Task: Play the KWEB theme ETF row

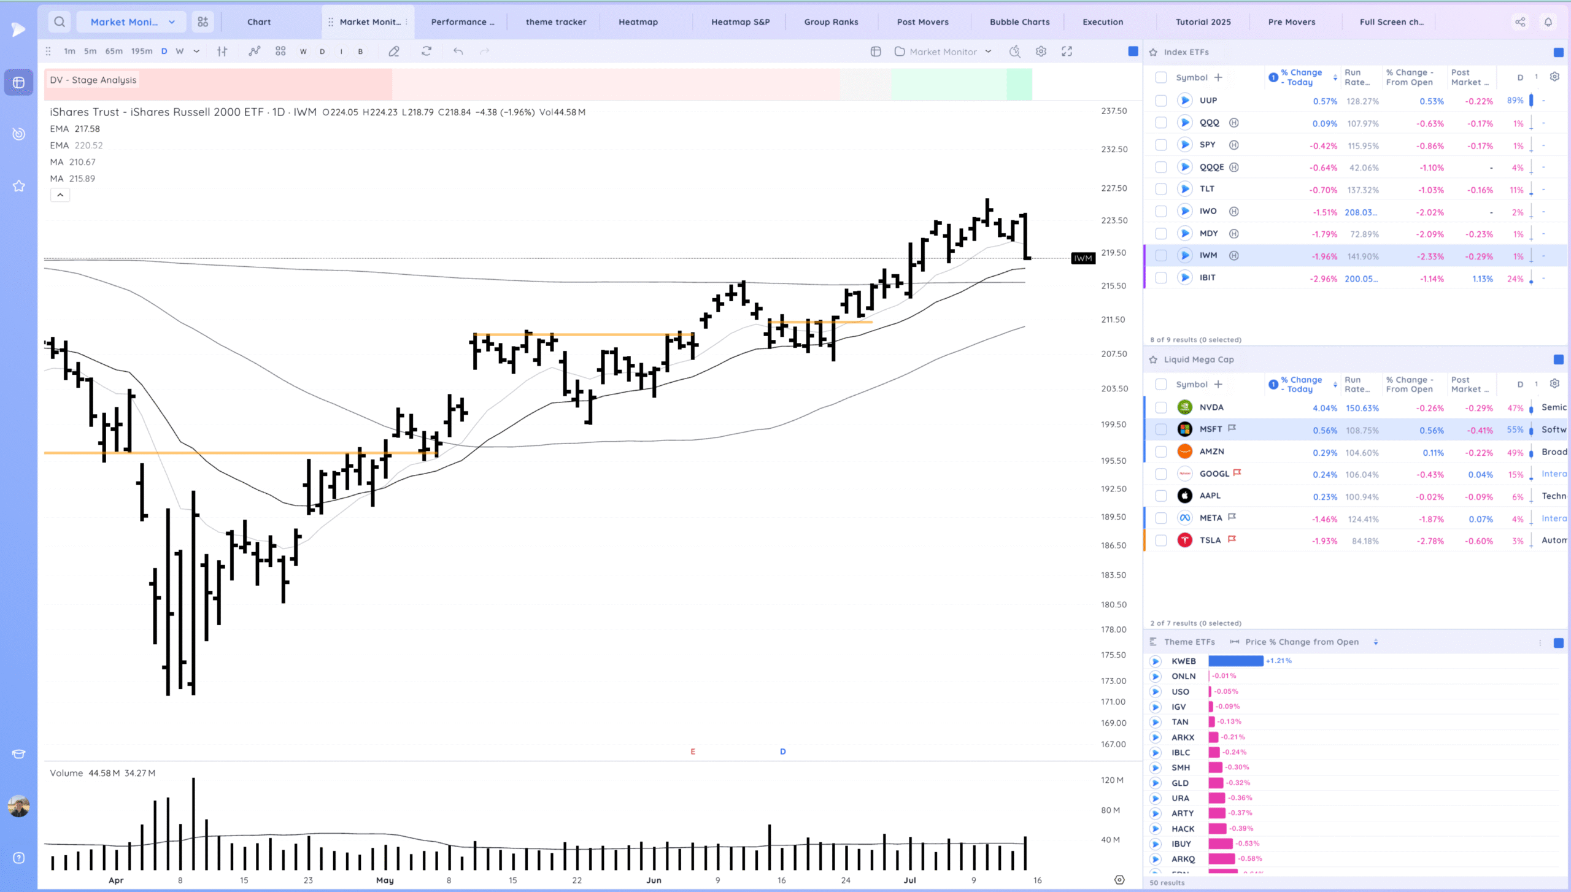Action: (1156, 661)
